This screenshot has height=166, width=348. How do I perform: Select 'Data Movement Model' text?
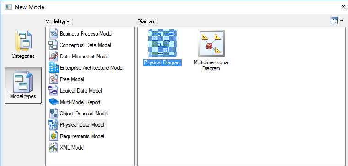[85, 57]
